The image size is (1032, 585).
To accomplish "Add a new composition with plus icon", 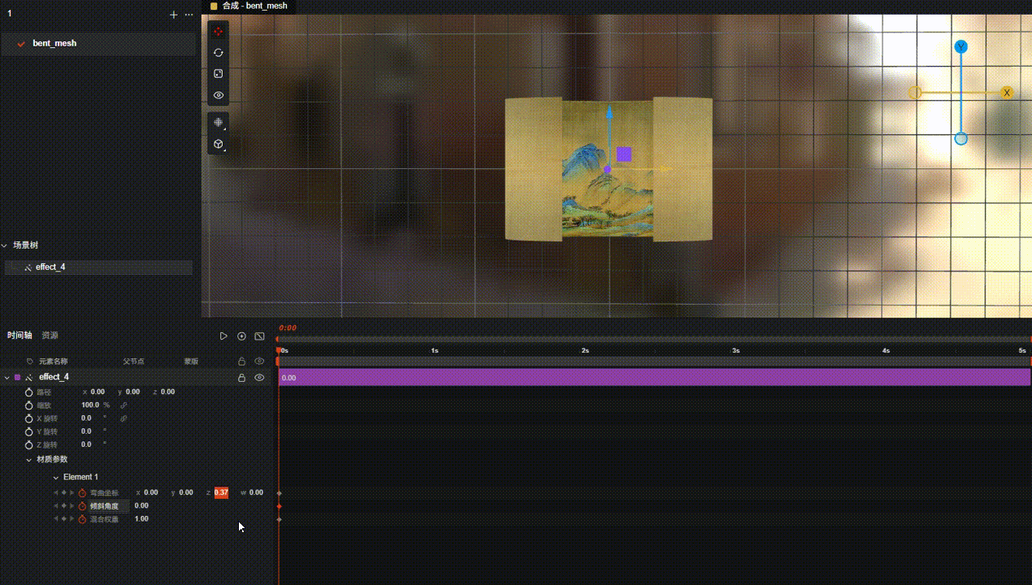I will pyautogui.click(x=173, y=15).
